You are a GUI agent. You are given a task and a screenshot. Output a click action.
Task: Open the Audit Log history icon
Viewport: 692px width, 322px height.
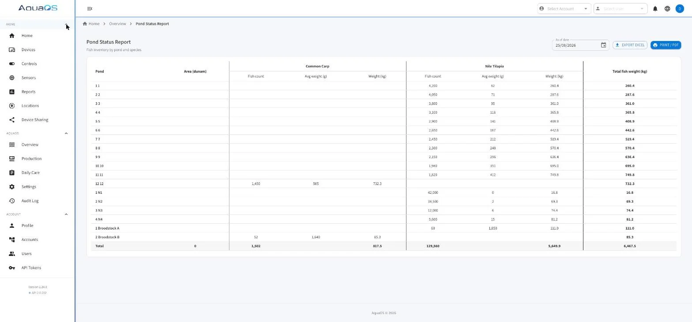coord(12,201)
